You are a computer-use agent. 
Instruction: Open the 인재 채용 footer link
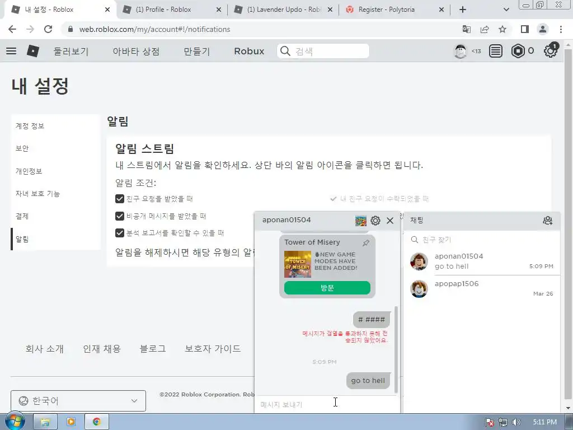coord(102,349)
